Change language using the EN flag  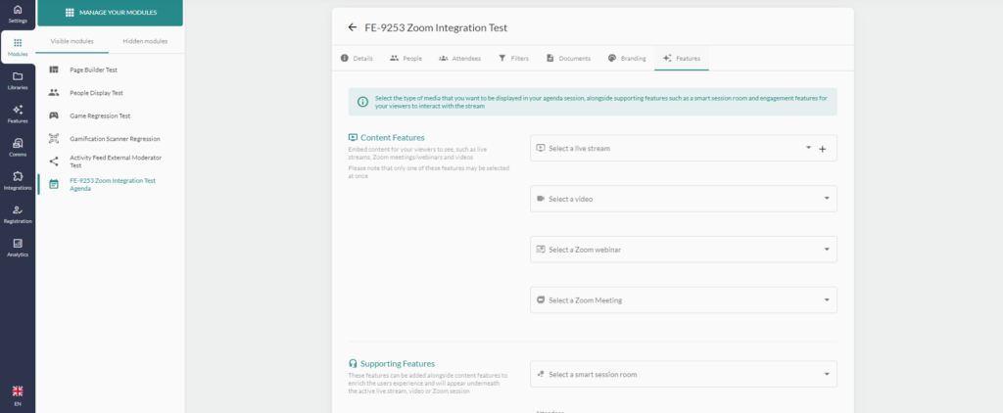18,395
